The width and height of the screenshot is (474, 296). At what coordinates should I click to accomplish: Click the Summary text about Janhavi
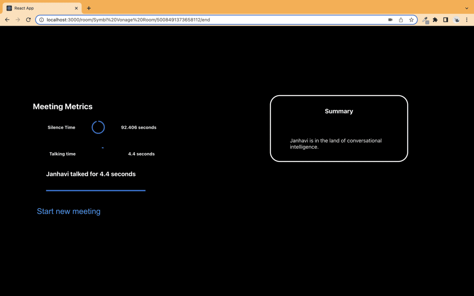tap(336, 144)
